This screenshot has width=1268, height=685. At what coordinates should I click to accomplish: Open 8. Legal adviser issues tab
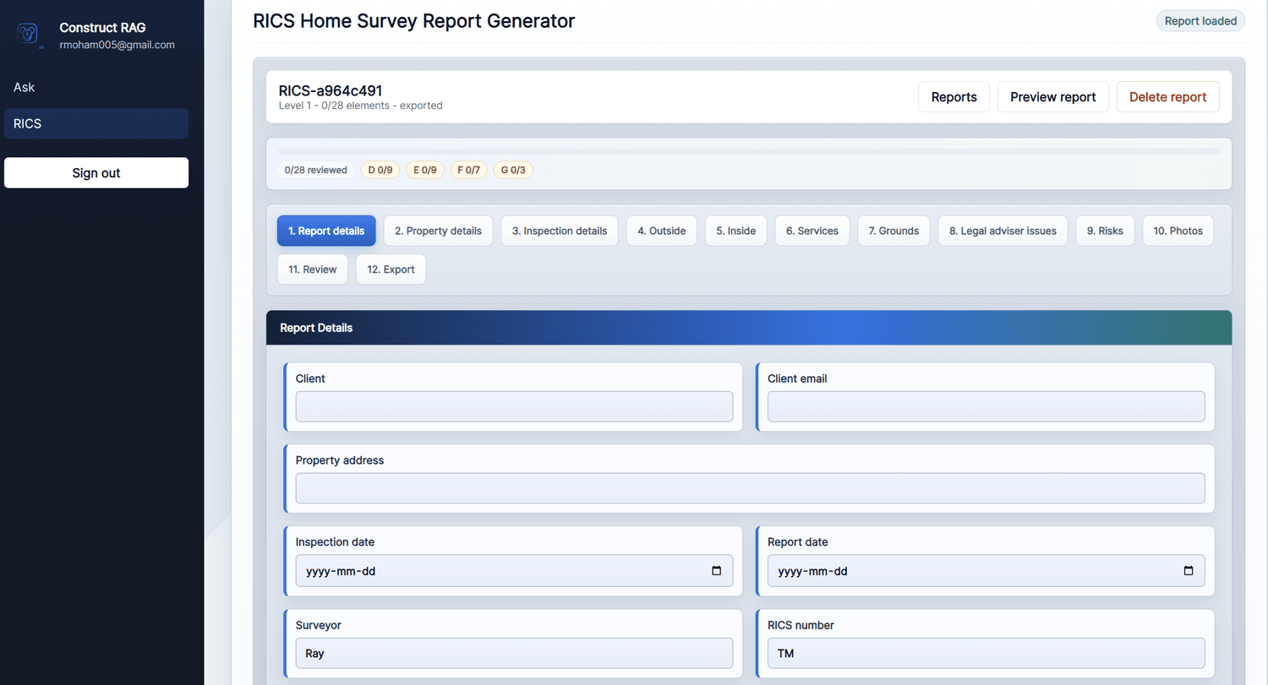(1003, 231)
